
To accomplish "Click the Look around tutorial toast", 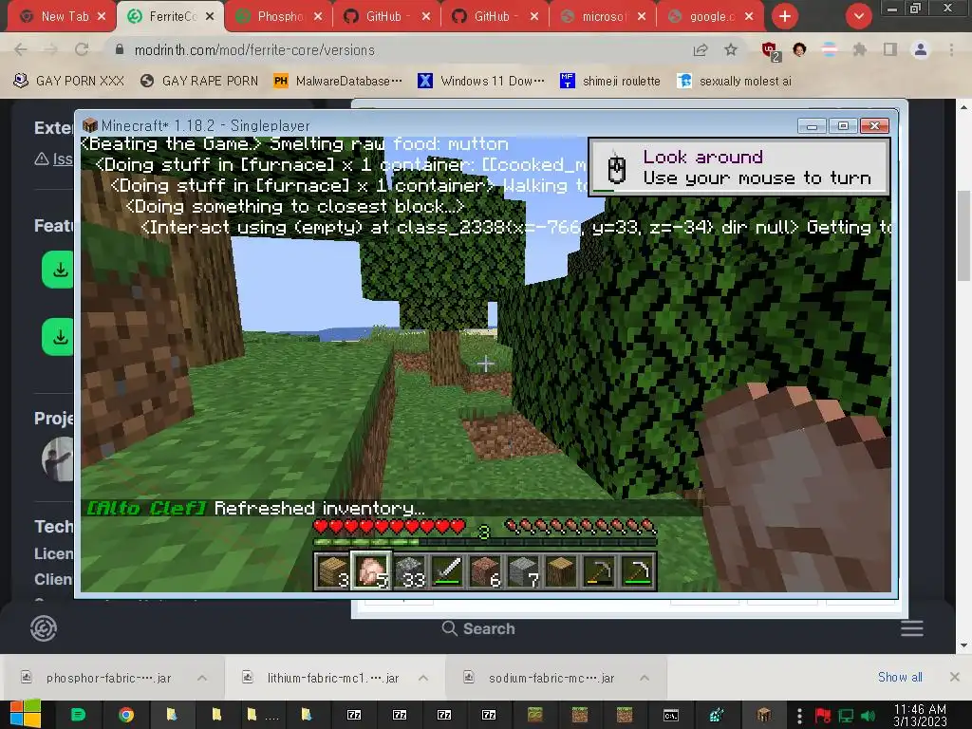I will pos(738,167).
